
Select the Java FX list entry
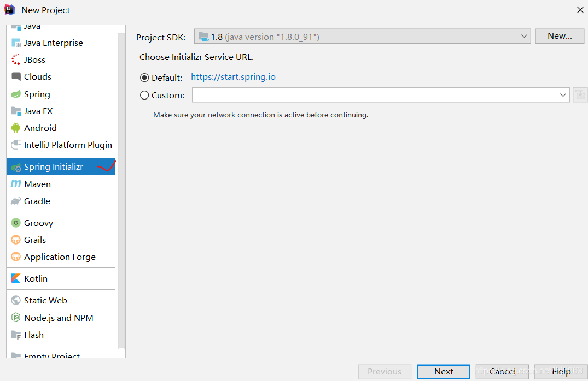click(x=61, y=111)
